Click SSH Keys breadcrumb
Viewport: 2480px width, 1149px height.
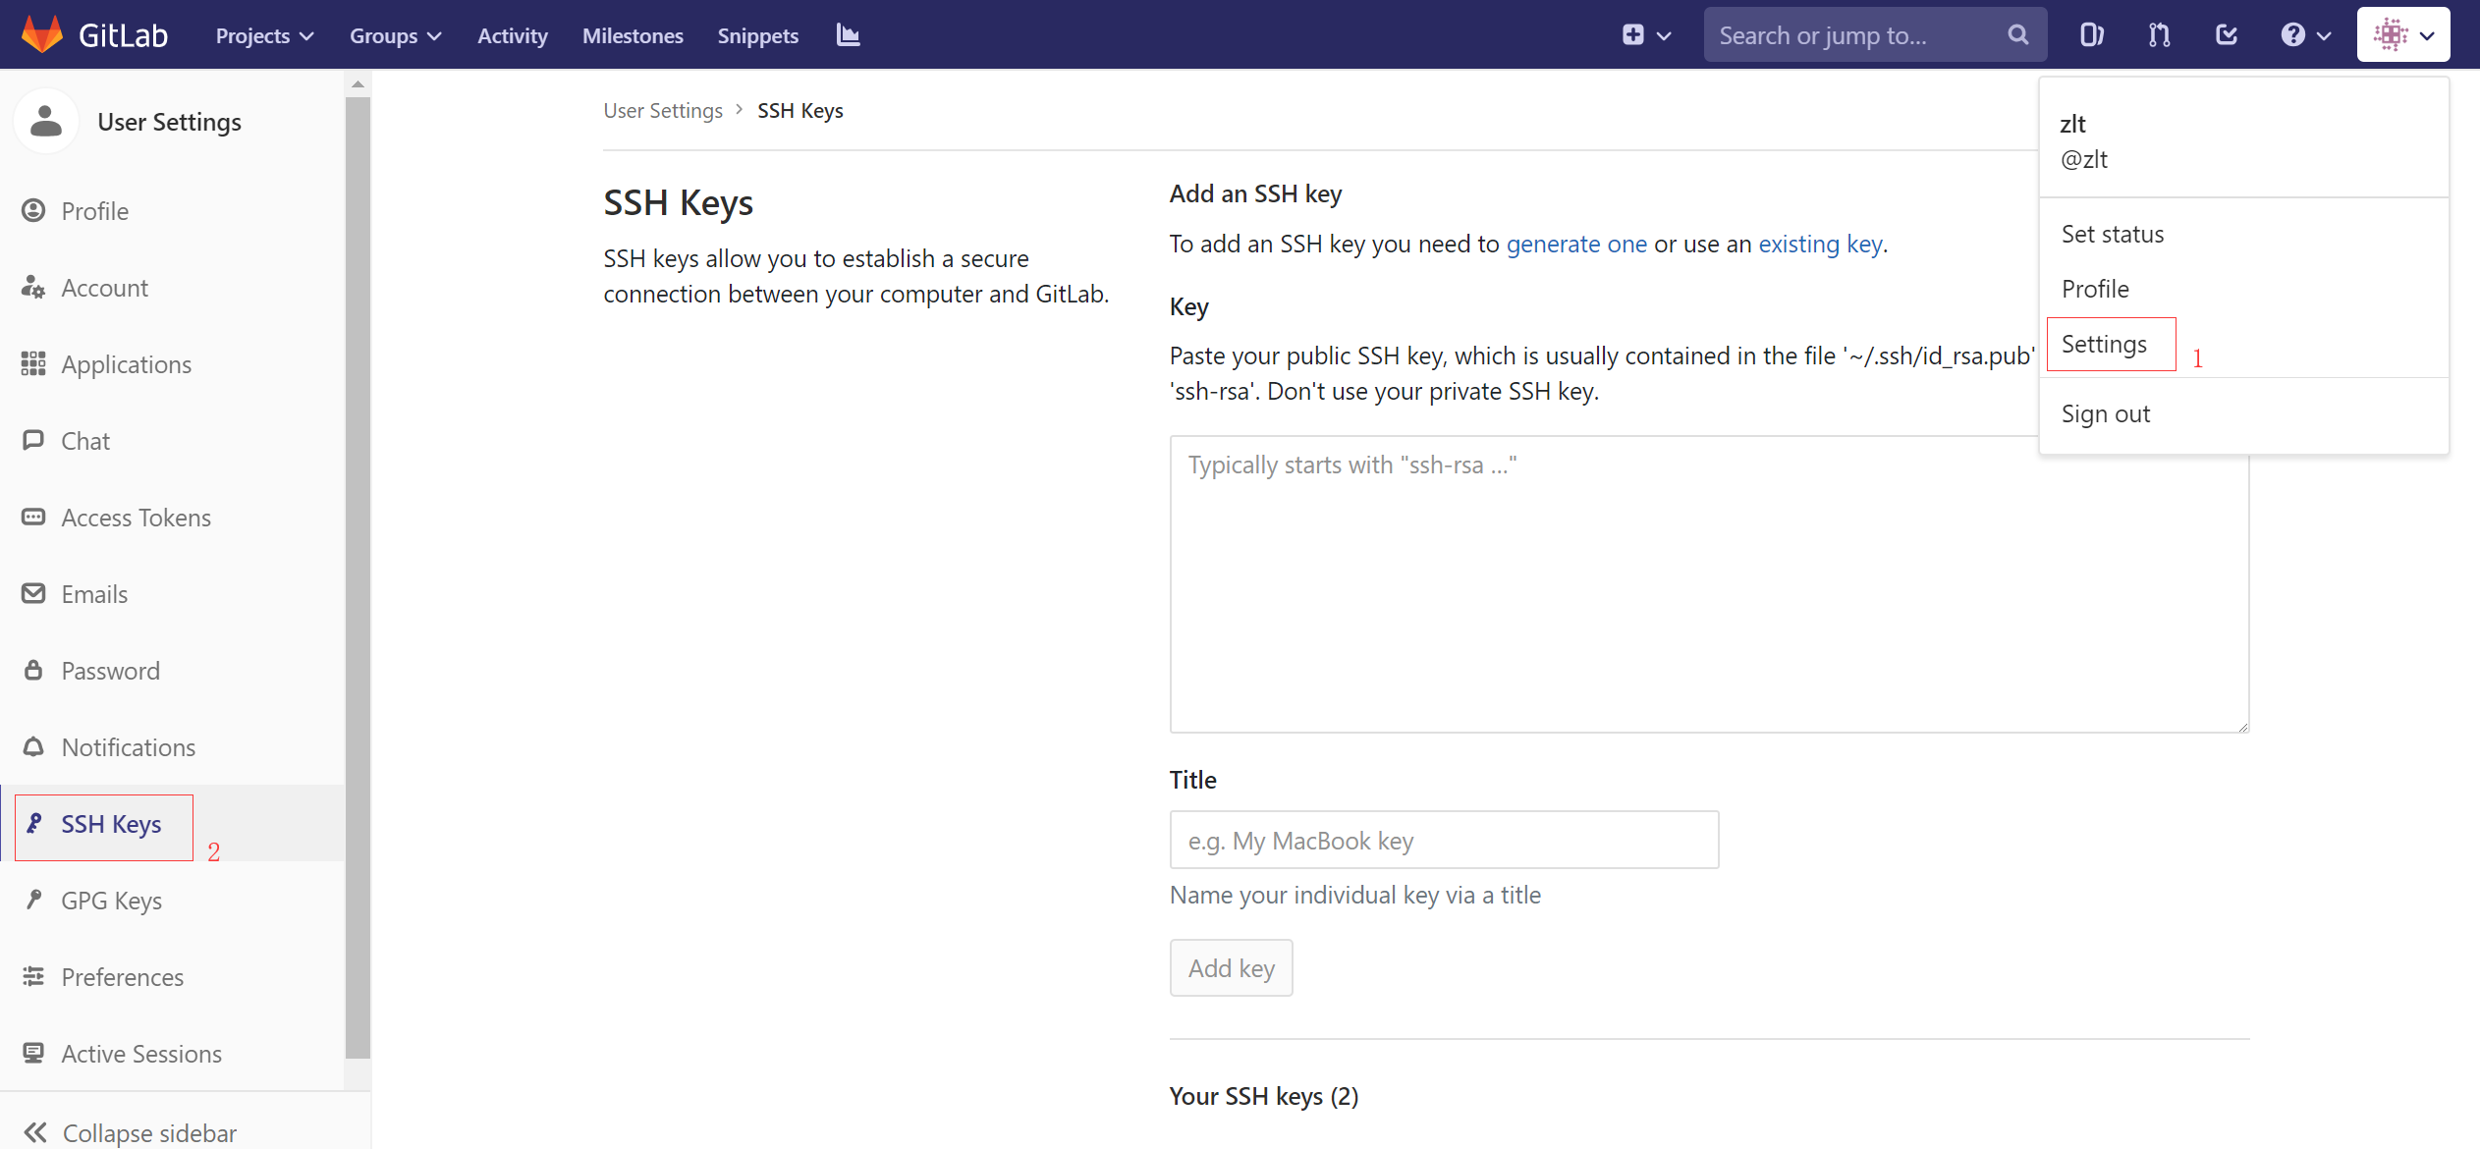[x=799, y=111]
